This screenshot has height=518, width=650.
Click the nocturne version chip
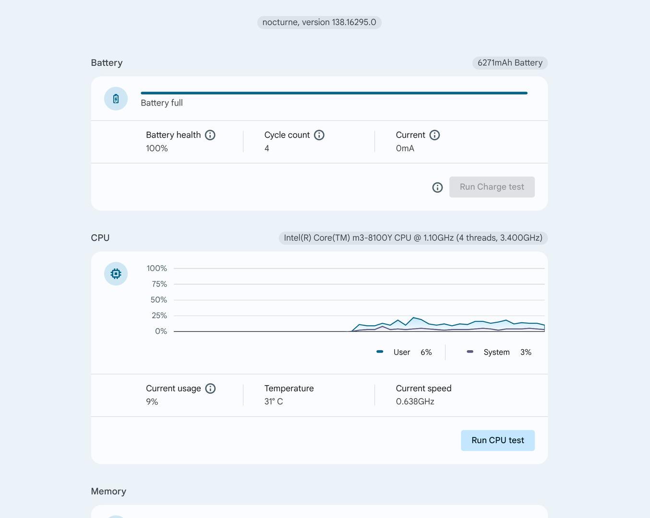coord(319,23)
